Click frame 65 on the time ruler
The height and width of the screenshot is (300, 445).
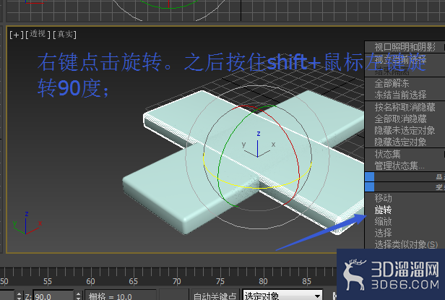[x=134, y=281]
